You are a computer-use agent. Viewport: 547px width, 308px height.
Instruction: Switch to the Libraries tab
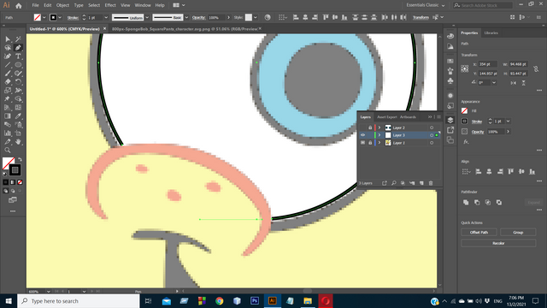click(x=491, y=33)
